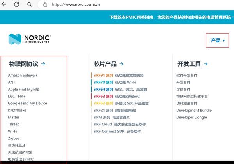Screen dimensions: 234x164
Task: Open the 物联网协议 heading link
Action: 23,64
